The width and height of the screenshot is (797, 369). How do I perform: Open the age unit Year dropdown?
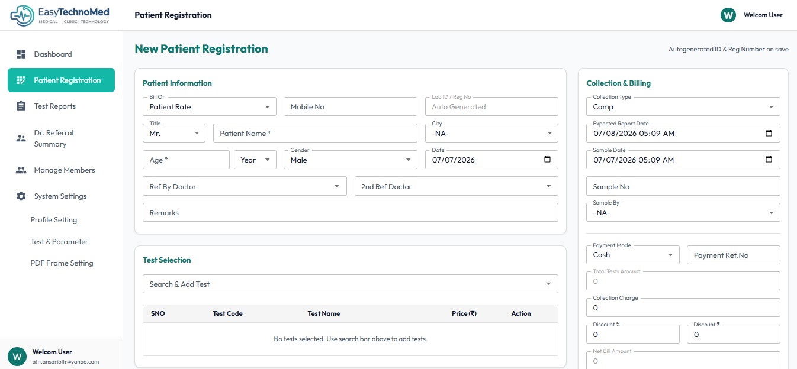click(255, 160)
